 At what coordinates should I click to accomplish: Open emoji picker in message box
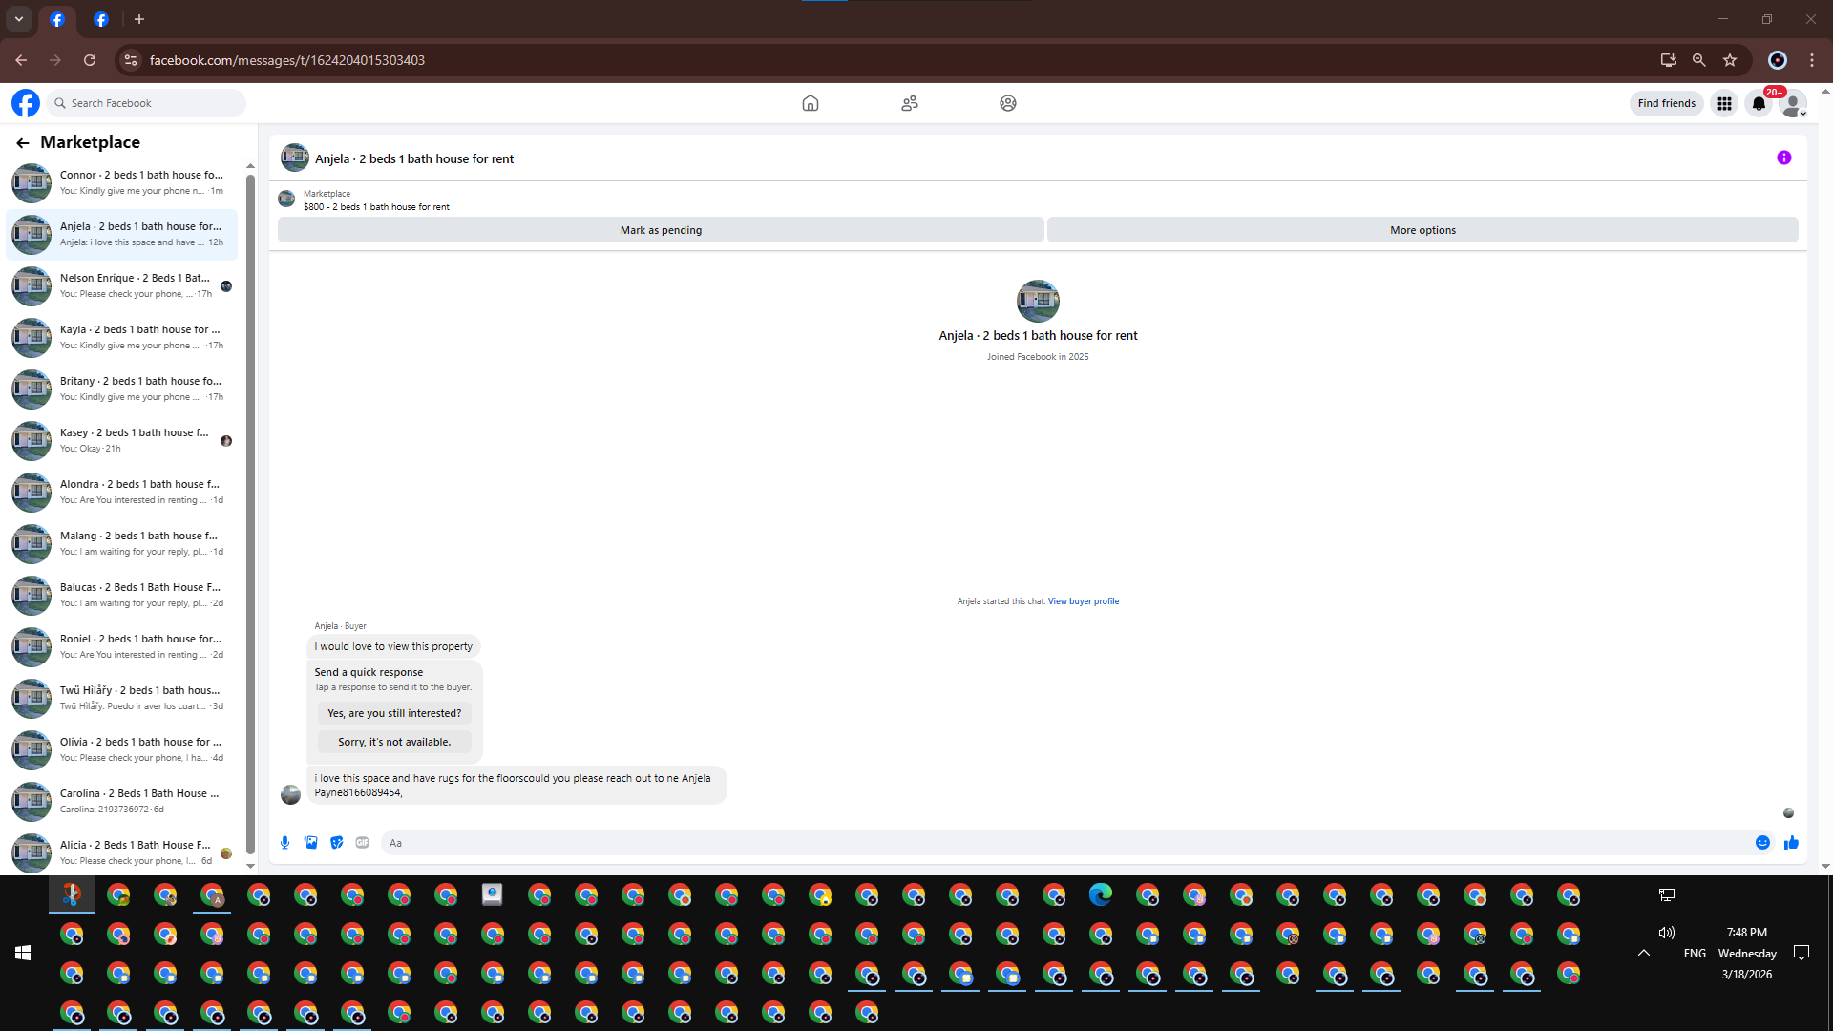1762,842
